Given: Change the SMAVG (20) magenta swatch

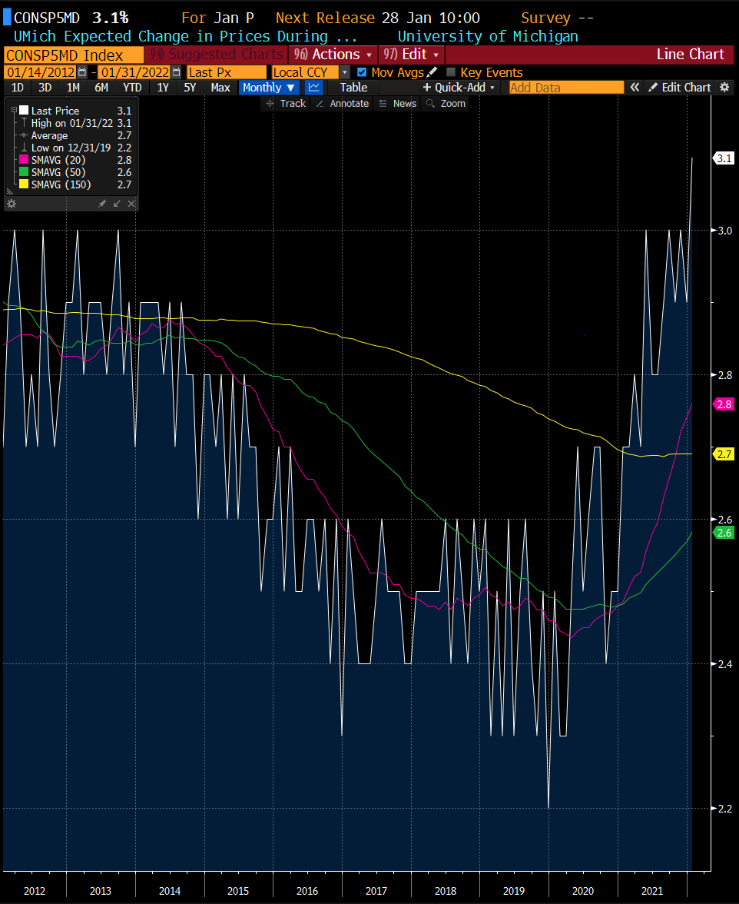Looking at the screenshot, I should (x=24, y=160).
